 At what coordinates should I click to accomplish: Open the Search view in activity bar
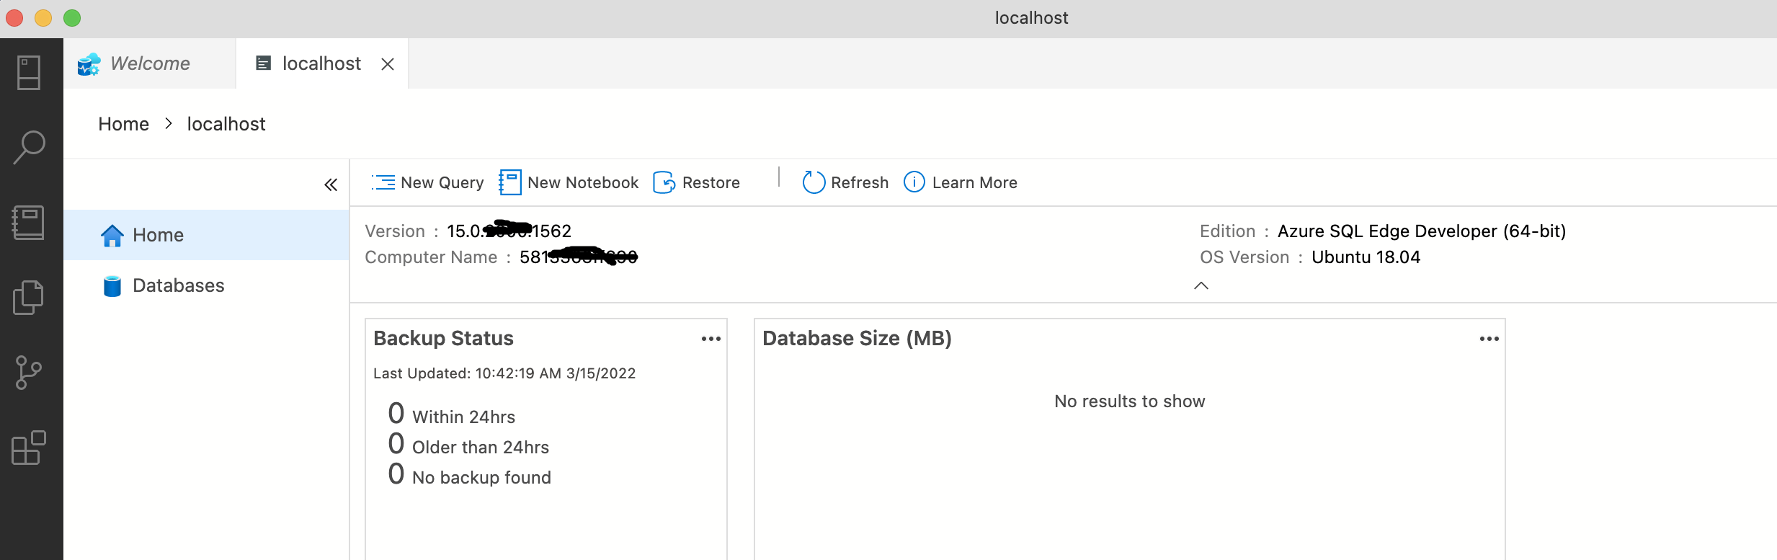point(29,148)
